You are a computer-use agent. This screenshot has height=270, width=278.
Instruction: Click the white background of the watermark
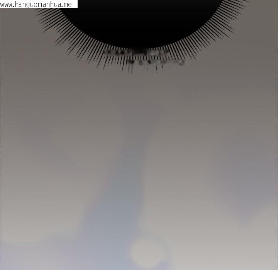coord(74,4)
